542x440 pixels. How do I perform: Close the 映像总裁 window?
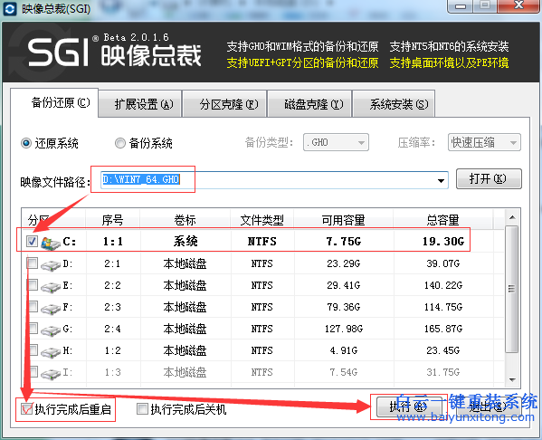pyautogui.click(x=518, y=5)
